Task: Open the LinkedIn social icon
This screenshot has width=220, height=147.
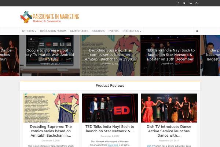Action: 191,3
